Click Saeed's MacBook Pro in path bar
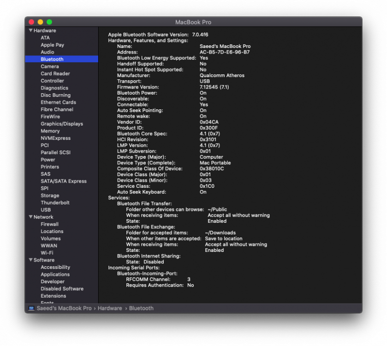The height and width of the screenshot is (346, 387). pos(64,308)
